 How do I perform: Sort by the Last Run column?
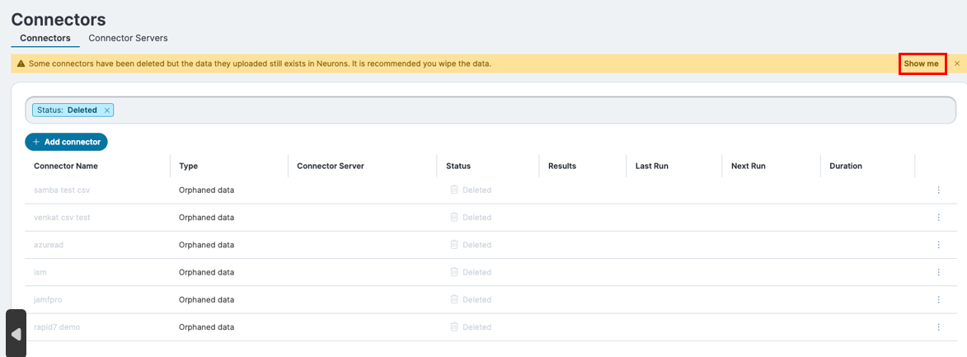point(651,166)
